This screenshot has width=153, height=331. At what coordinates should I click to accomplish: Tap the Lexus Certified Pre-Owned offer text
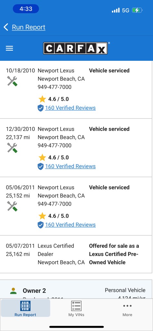coord(114,254)
